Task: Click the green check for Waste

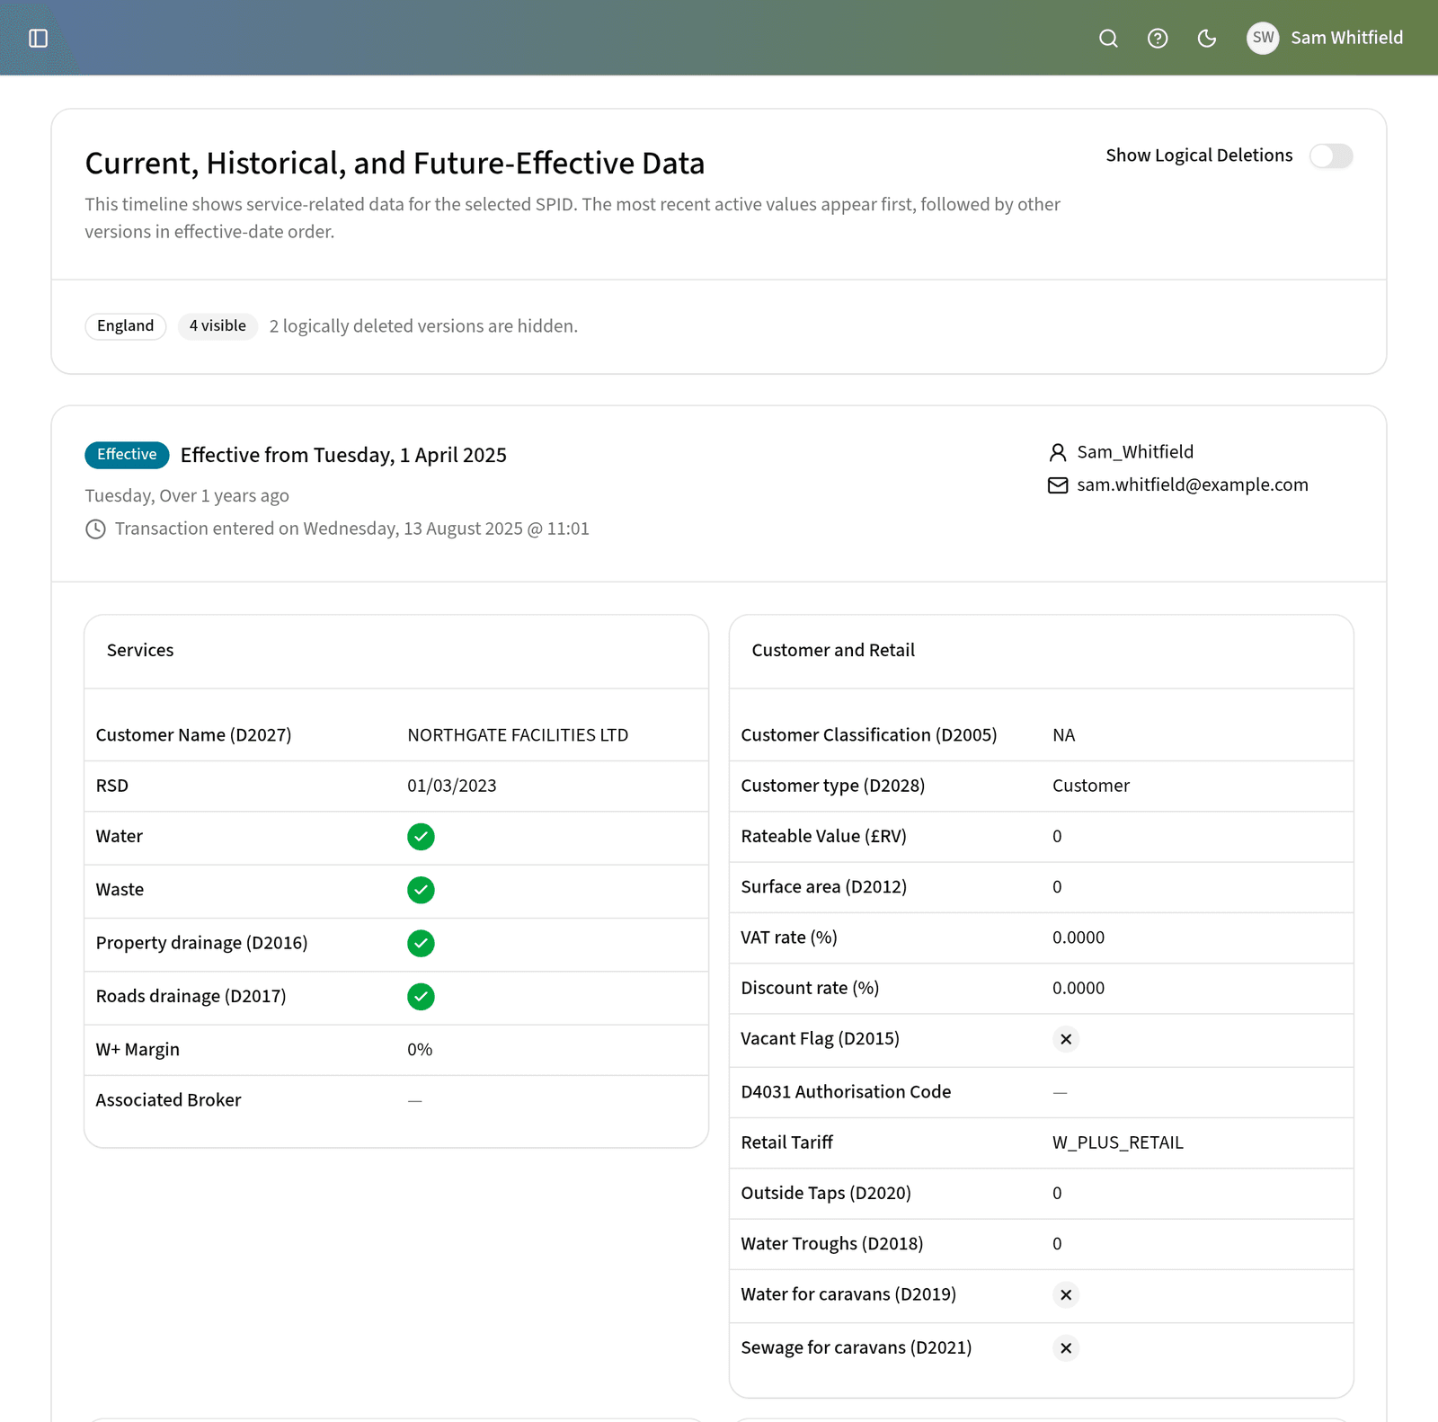Action: [421, 890]
